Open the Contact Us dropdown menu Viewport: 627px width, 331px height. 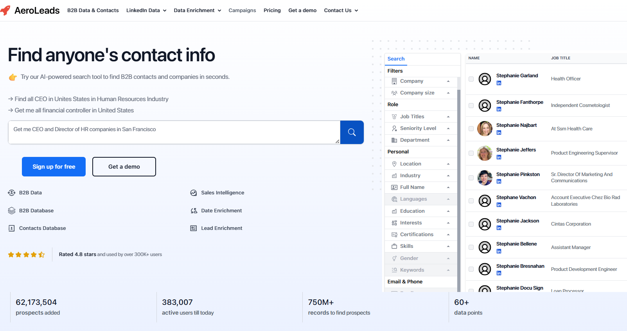pos(341,11)
